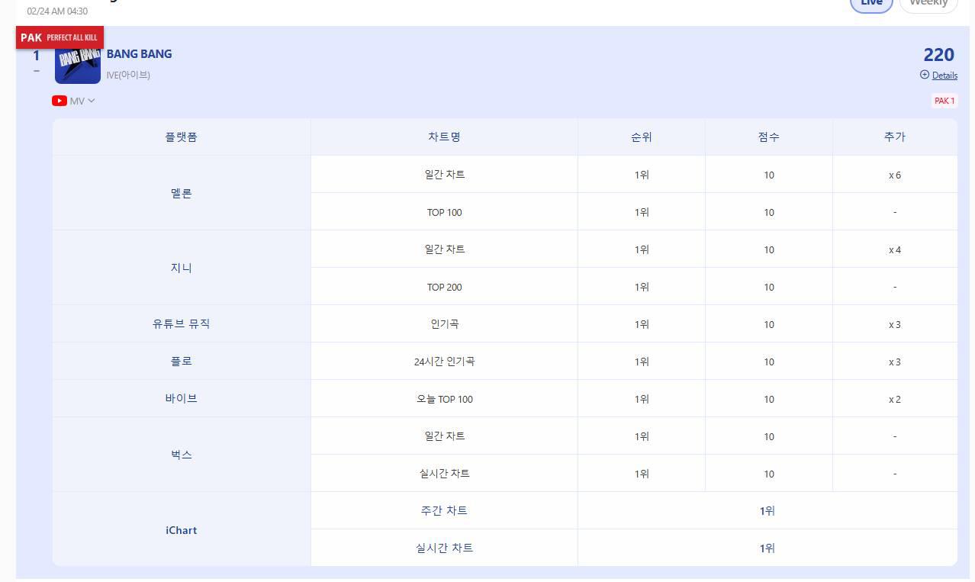Select the 벅스 실시간 차트 row
The image size is (975, 582).
(x=444, y=474)
